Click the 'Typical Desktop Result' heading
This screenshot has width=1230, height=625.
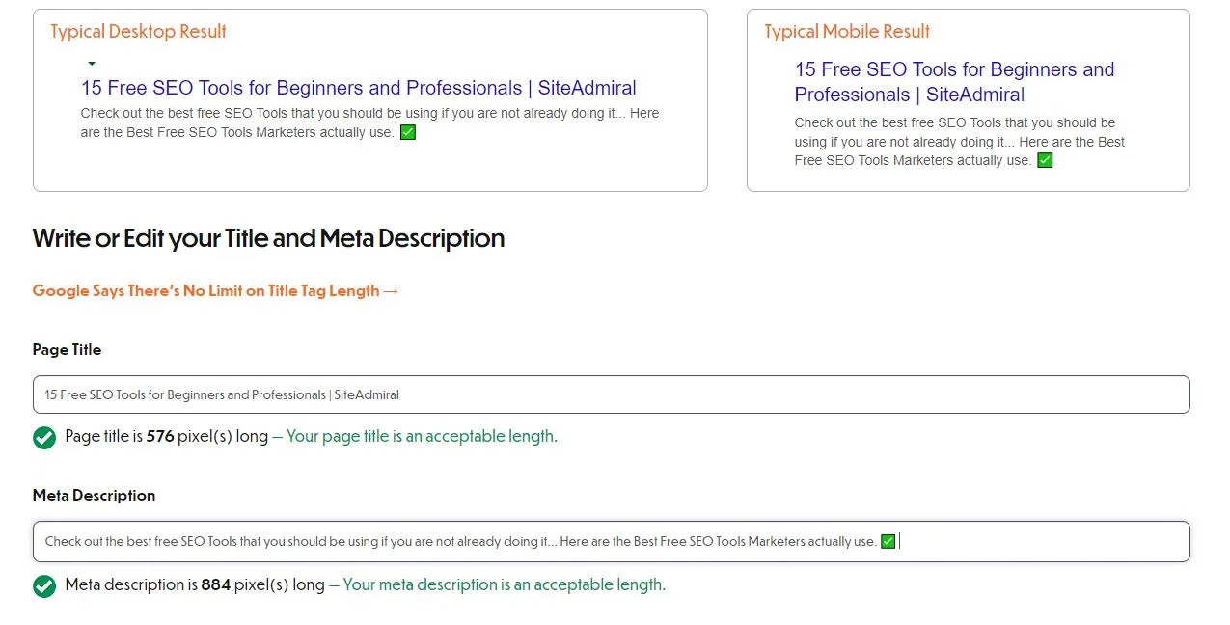coord(138,32)
